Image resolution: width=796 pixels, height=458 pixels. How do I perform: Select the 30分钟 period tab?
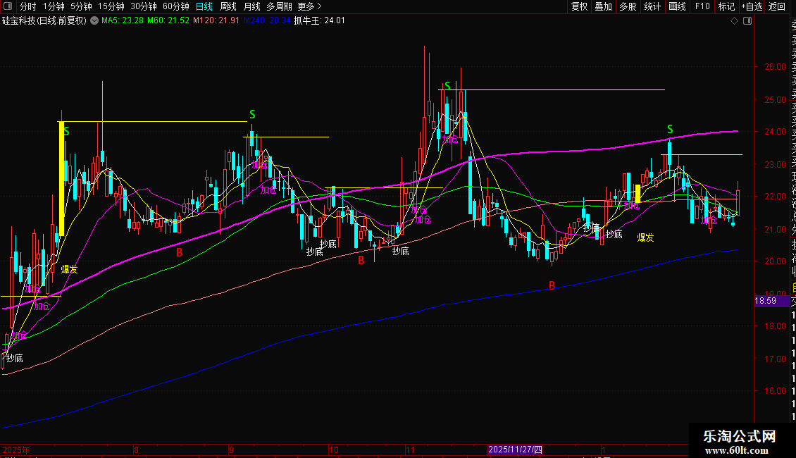(x=144, y=6)
